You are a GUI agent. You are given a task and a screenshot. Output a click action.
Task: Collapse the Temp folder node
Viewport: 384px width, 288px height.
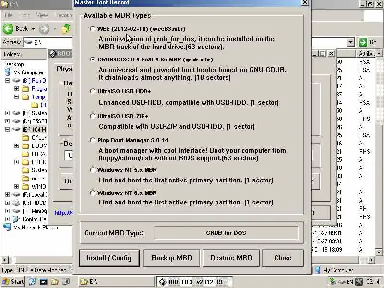pyautogui.click(x=16, y=97)
